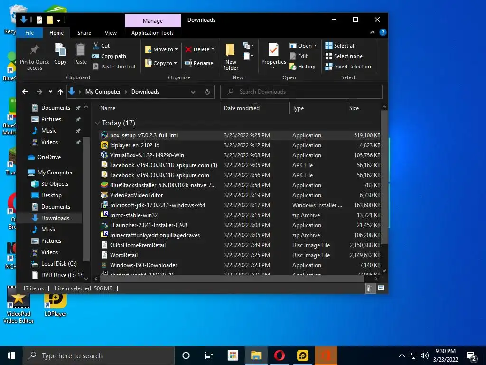Open the Copy to dropdown
This screenshot has width=486, height=365.
[161, 63]
